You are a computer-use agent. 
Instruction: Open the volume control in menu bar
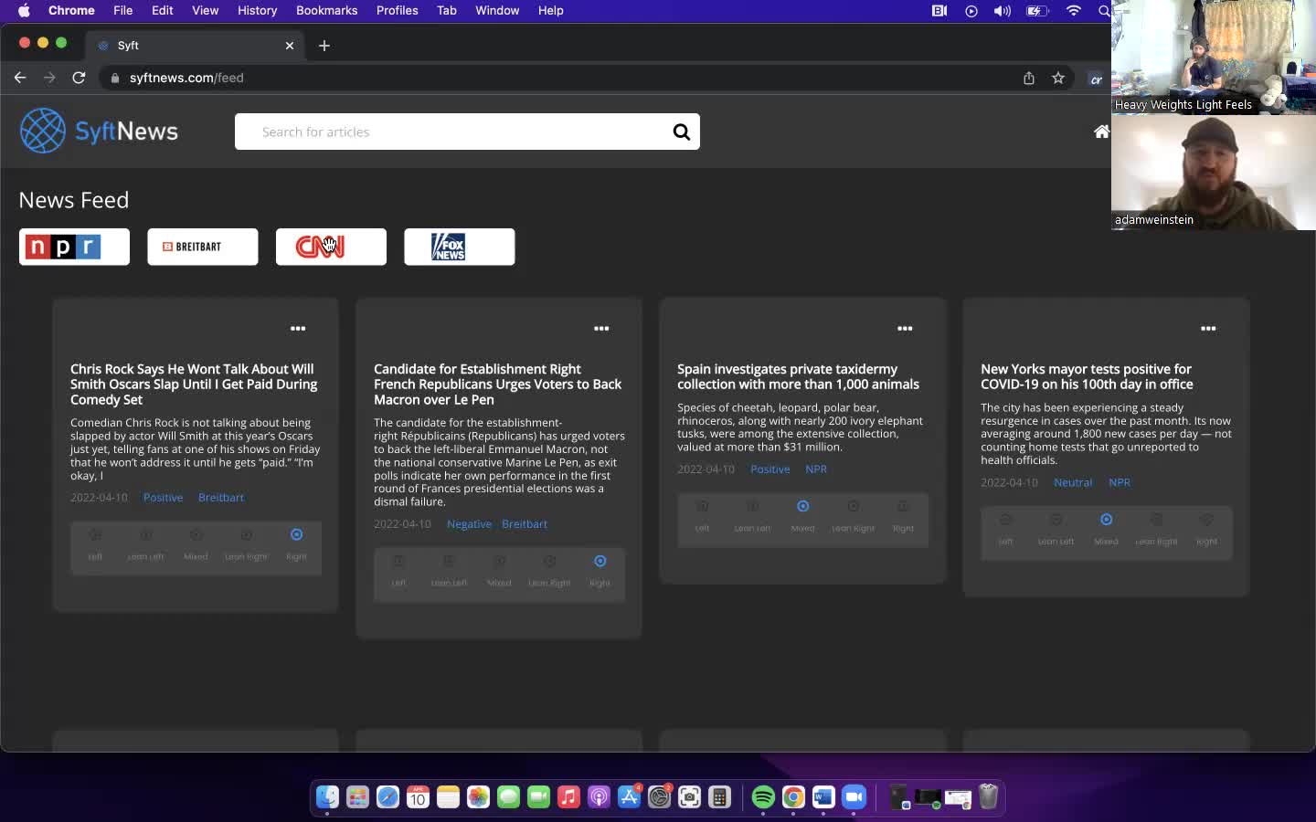[x=1002, y=11]
